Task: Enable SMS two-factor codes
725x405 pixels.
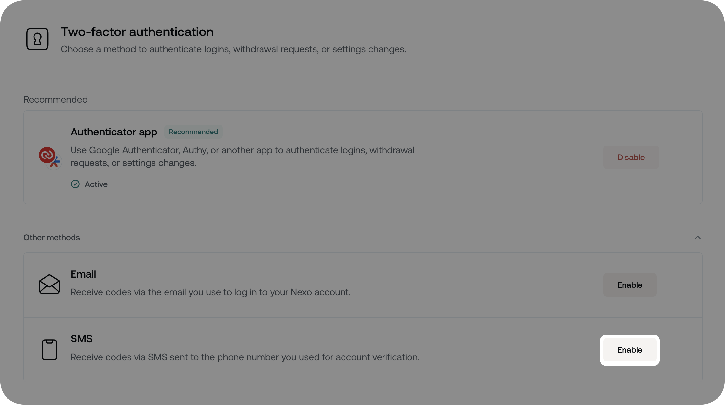Action: (x=629, y=350)
